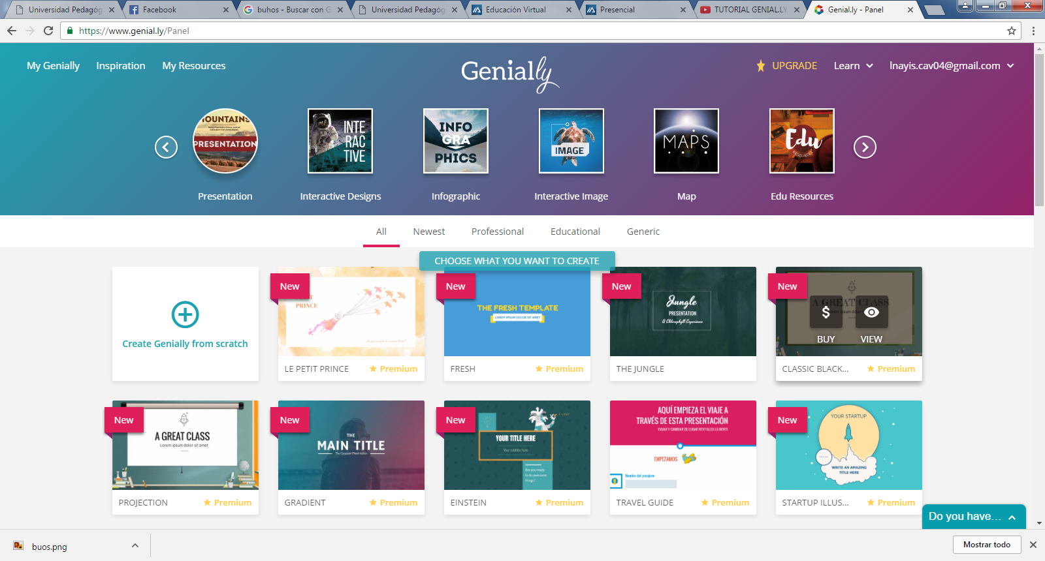The height and width of the screenshot is (561, 1045).
Task: Open The Jungle template thumbnail
Action: pos(683,311)
